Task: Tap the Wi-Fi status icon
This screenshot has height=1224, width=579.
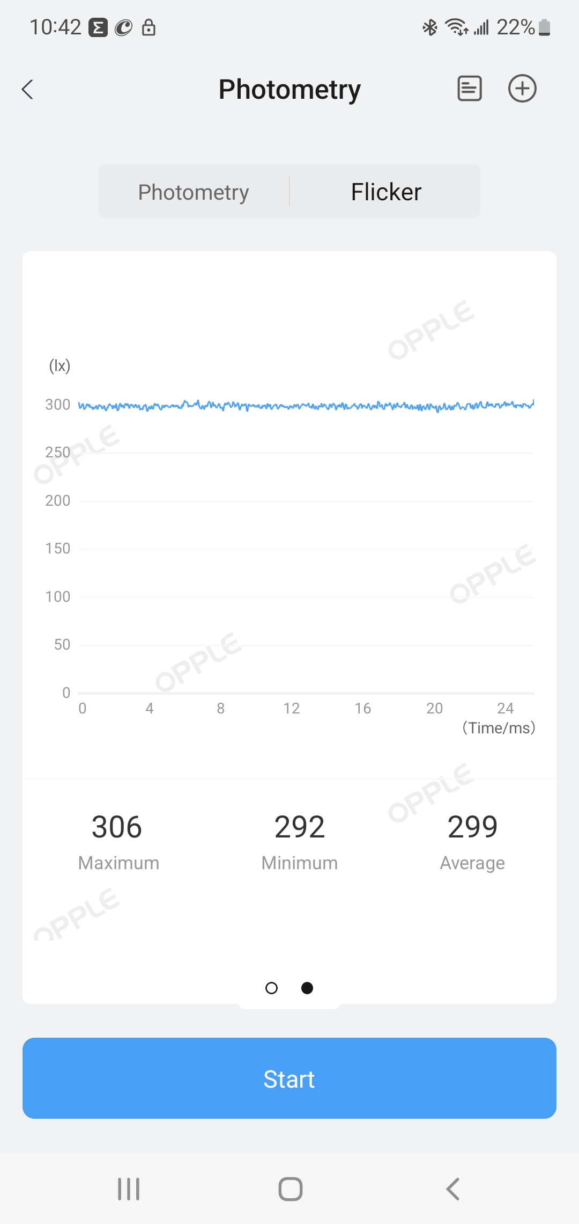Action: 456,27
